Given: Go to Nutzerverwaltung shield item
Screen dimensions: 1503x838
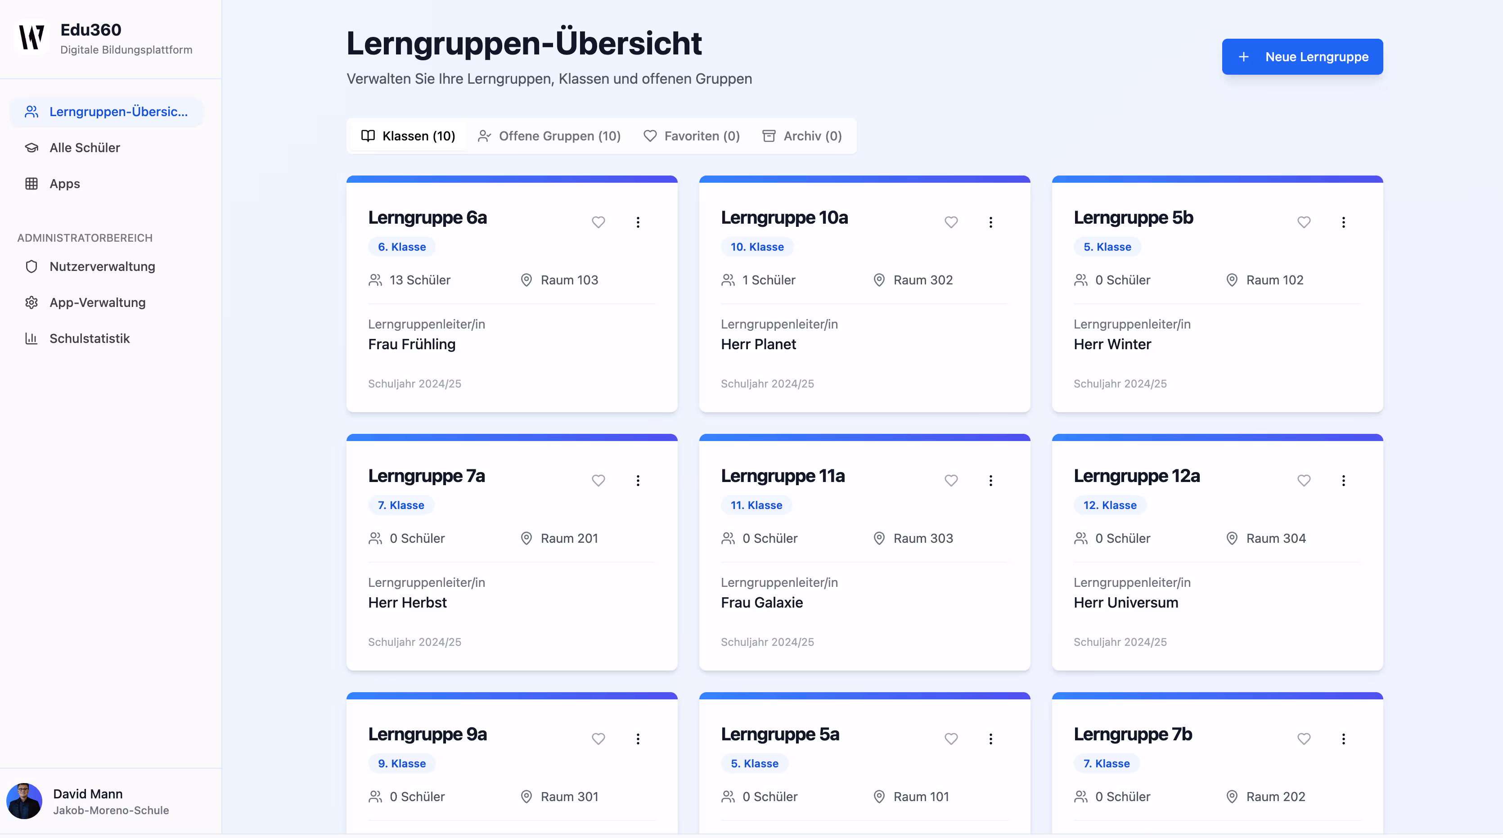Looking at the screenshot, I should [x=102, y=267].
